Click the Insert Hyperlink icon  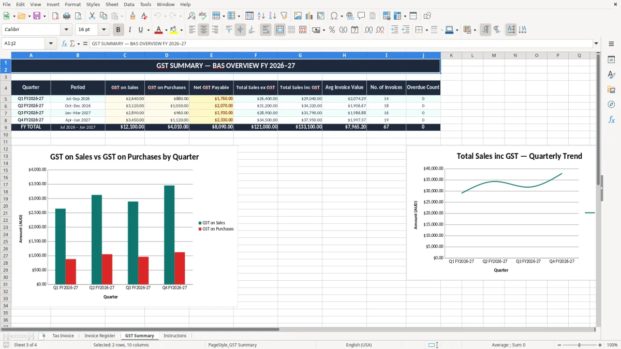pyautogui.click(x=350, y=16)
